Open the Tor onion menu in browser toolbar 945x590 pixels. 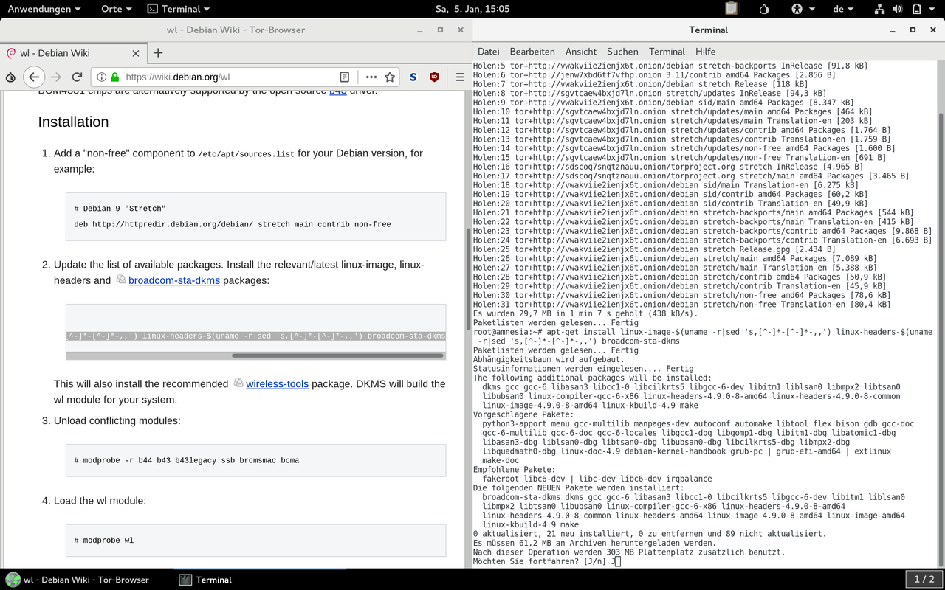click(10, 77)
